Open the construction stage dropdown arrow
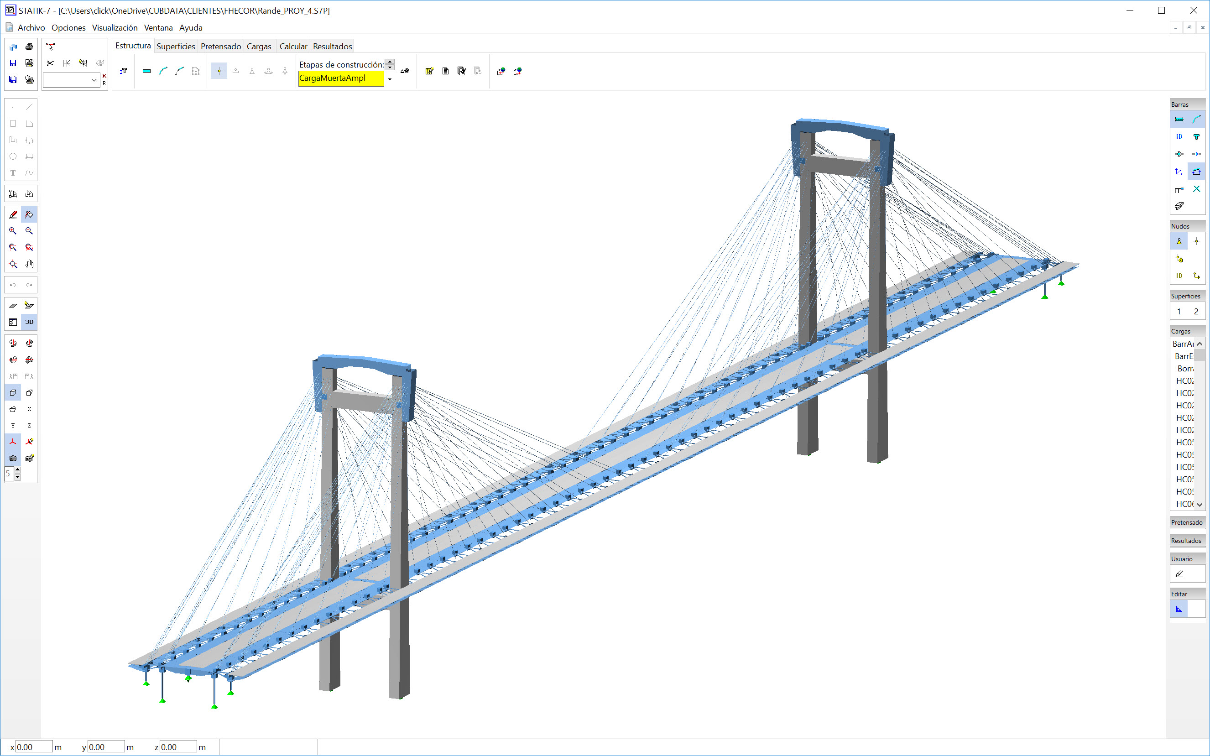The height and width of the screenshot is (756, 1210). coord(390,79)
